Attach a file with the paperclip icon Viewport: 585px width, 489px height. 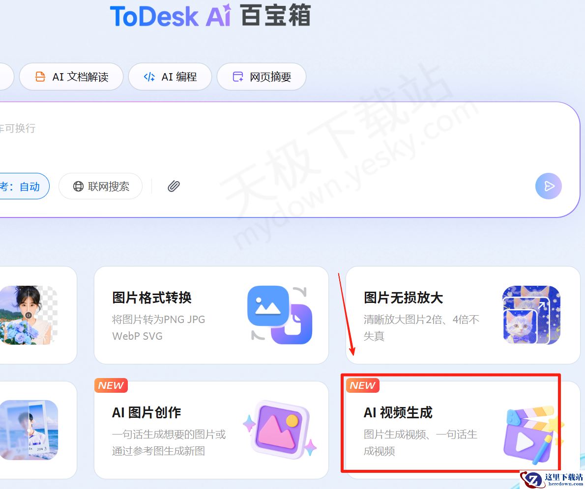174,186
